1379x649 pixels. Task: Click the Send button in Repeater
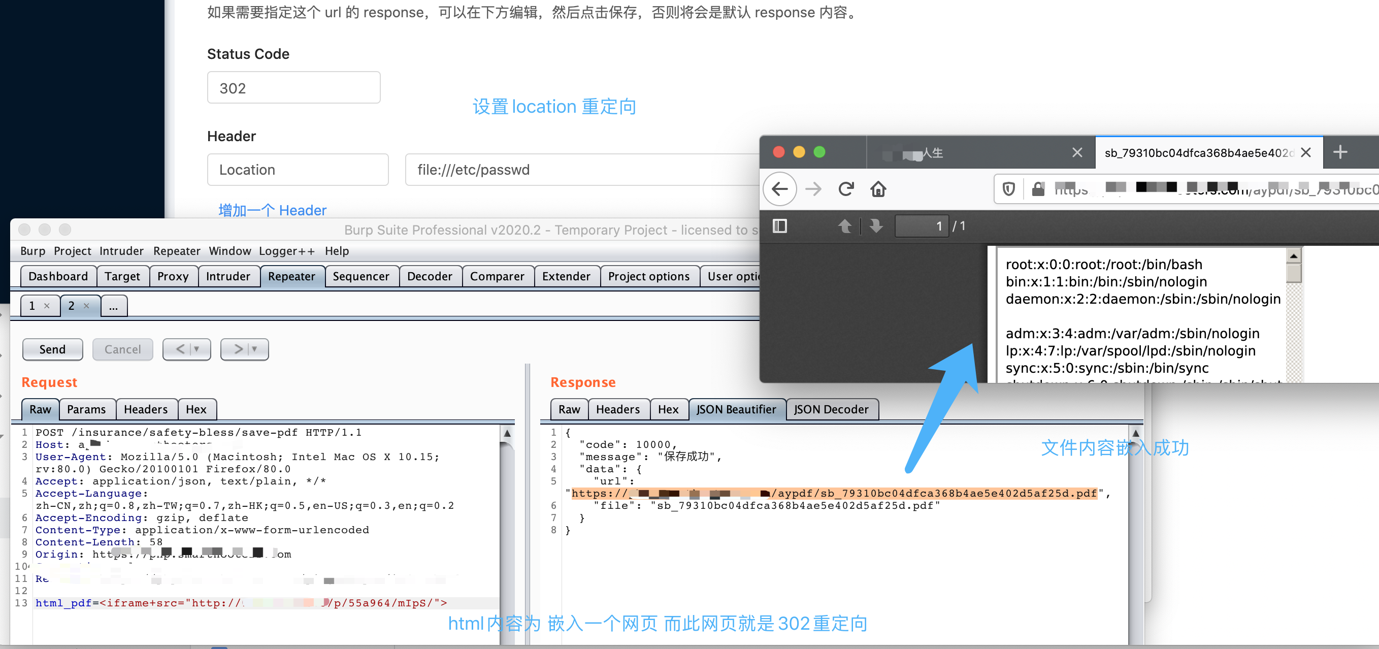pos(52,349)
